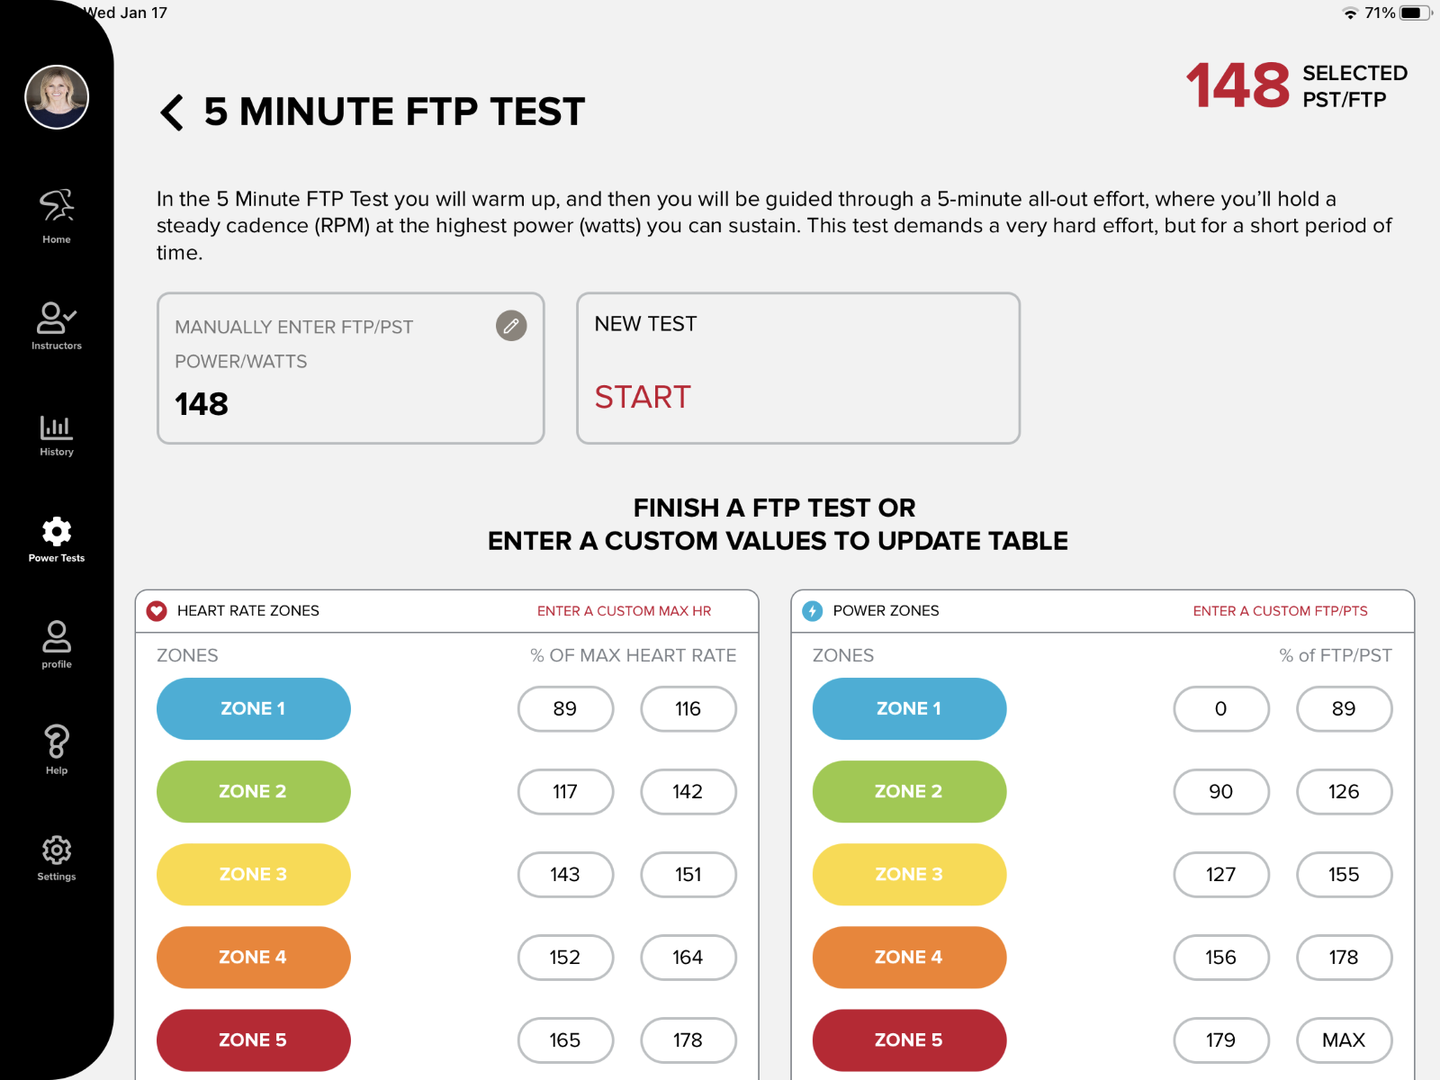Click Enter a Custom FTP/PTS link
The width and height of the screenshot is (1440, 1080).
point(1280,611)
